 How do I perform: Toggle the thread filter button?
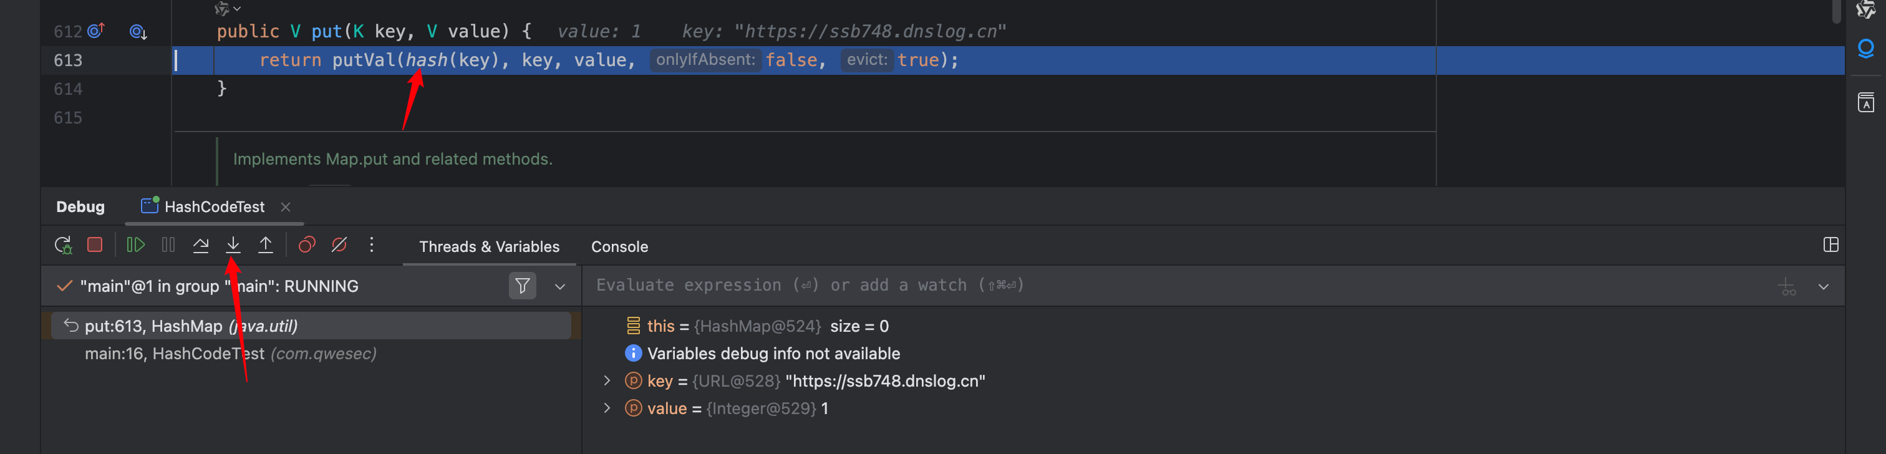pos(522,286)
